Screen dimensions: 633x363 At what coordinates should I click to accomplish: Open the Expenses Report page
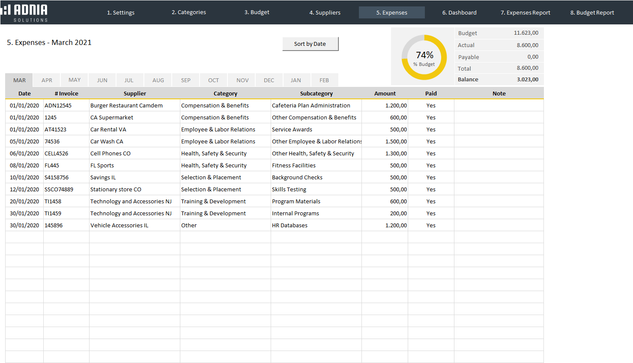click(526, 13)
